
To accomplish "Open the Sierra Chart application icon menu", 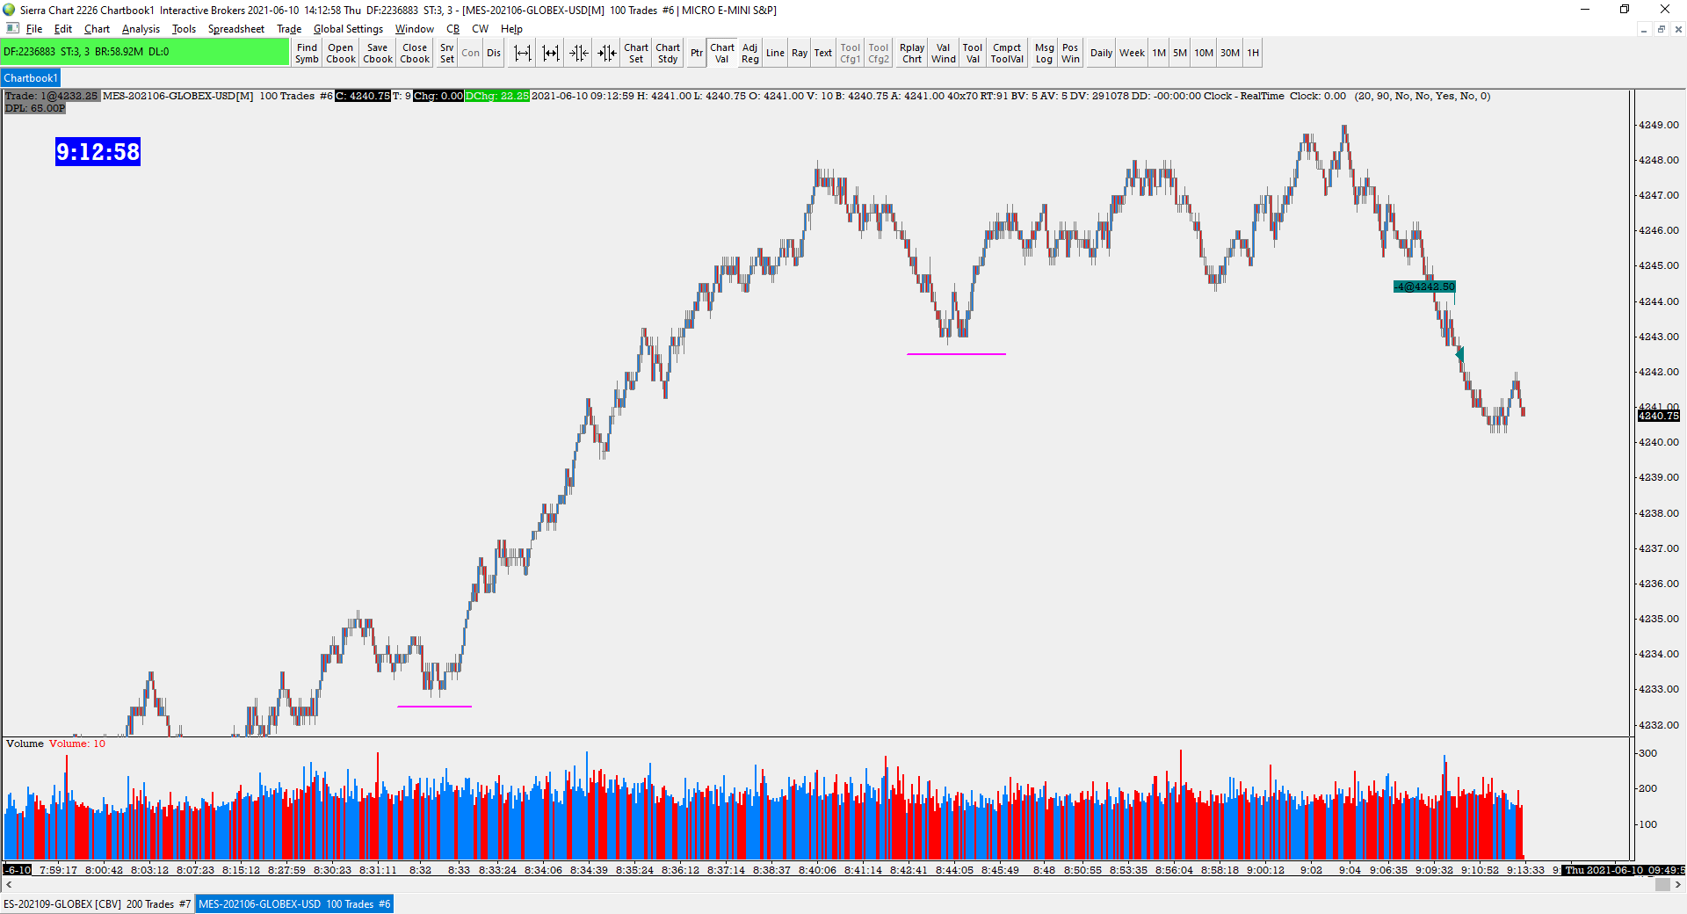I will (x=9, y=10).
